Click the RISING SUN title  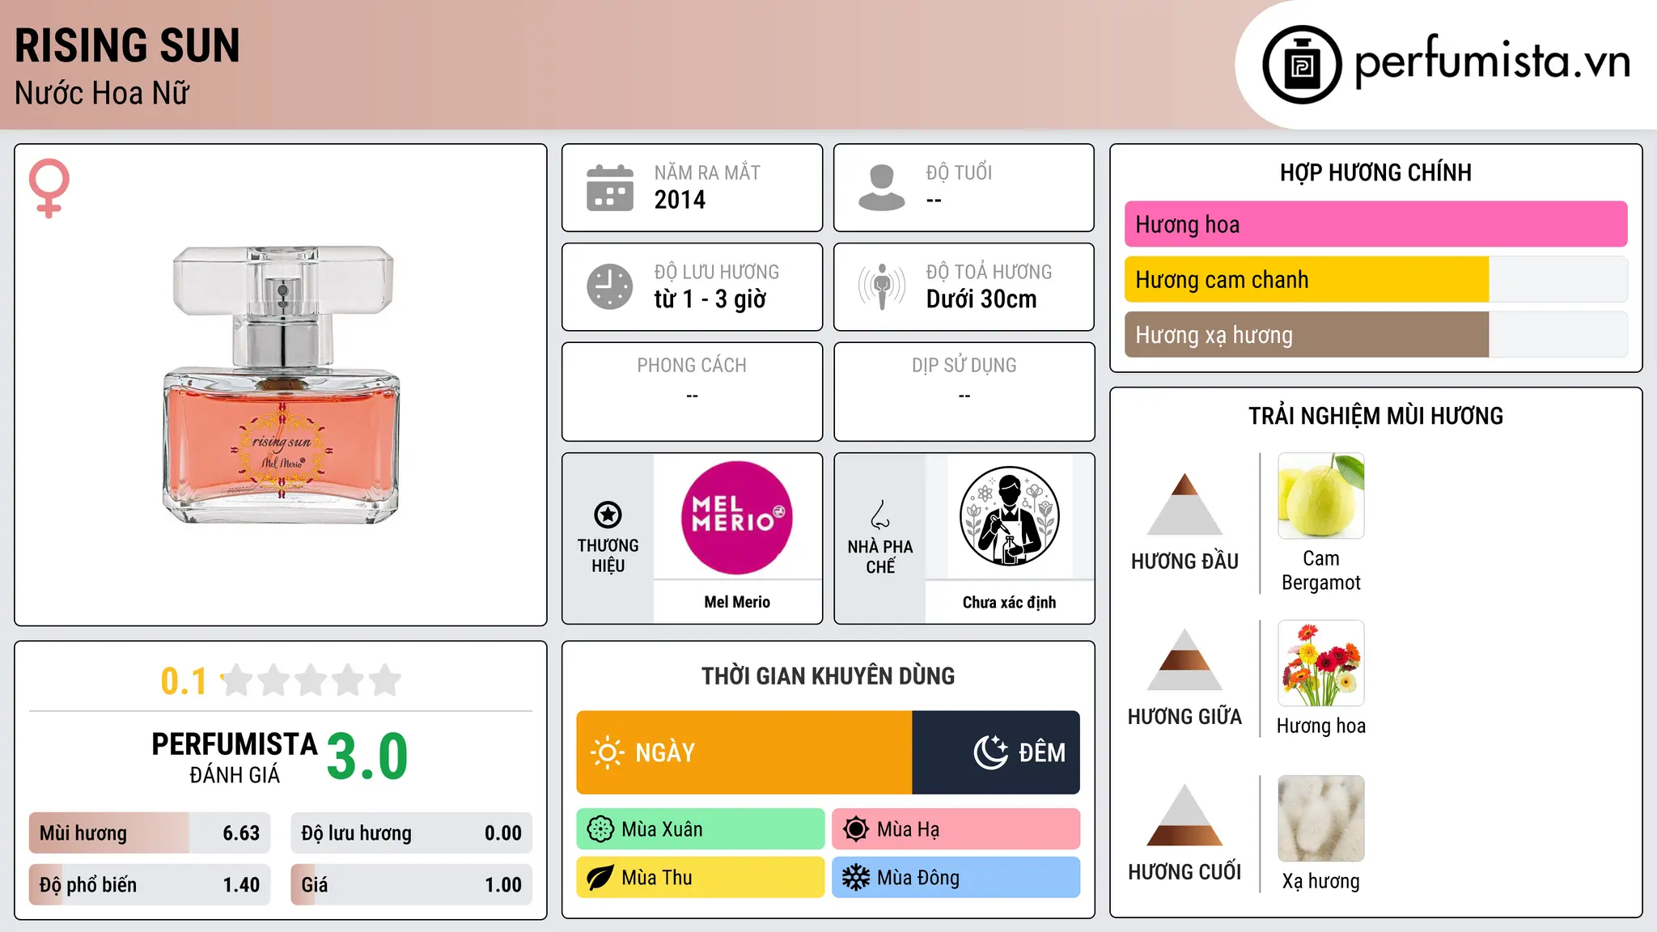[127, 45]
